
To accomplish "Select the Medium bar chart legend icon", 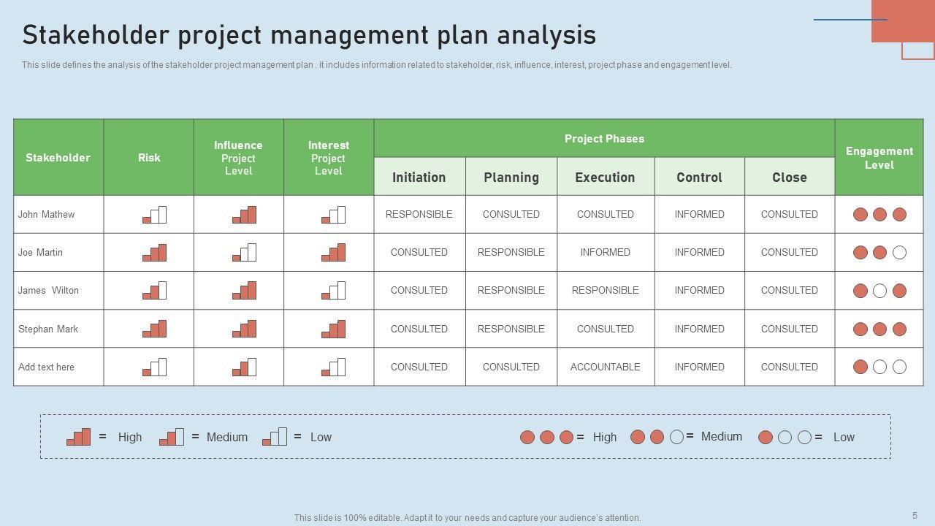I will 172,437.
